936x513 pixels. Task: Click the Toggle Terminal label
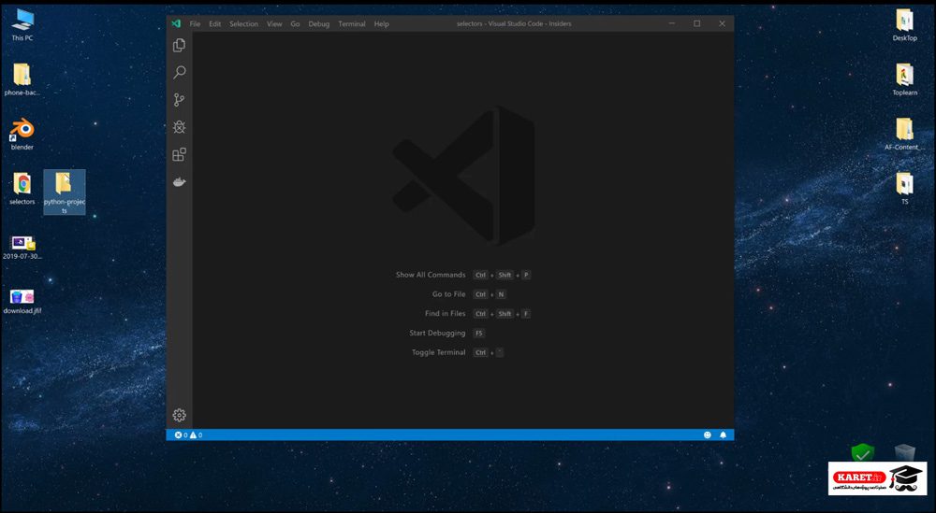tap(439, 352)
